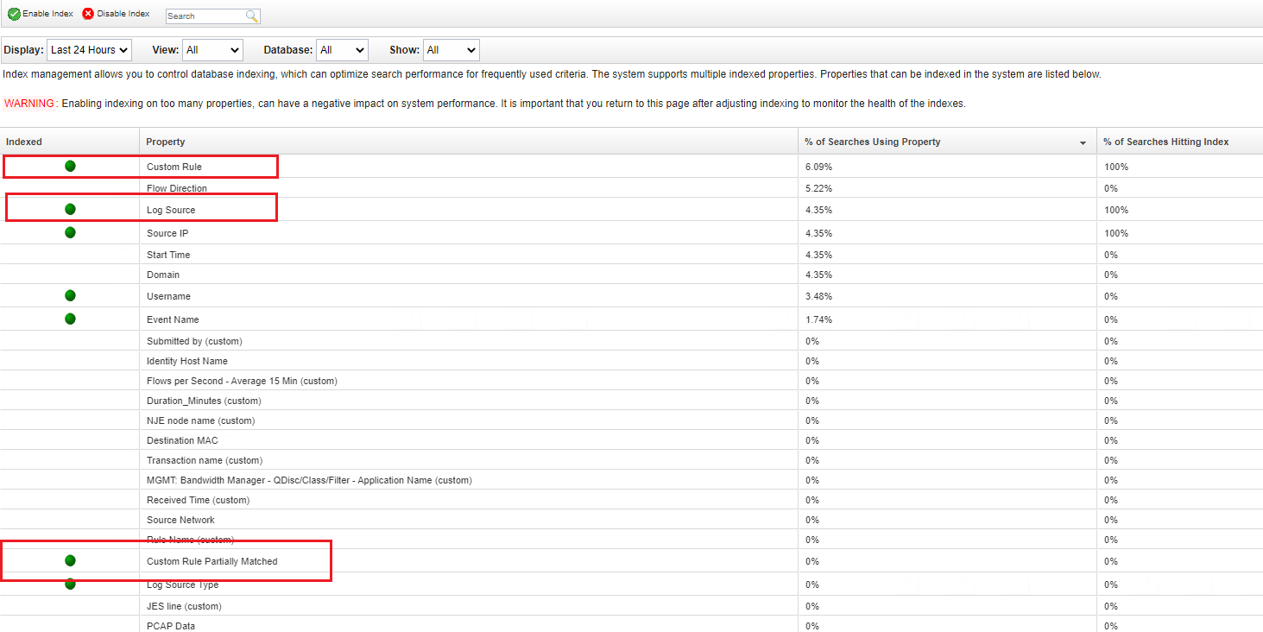Open the Display time range dropdown
The width and height of the screenshot is (1263, 632).
(89, 50)
